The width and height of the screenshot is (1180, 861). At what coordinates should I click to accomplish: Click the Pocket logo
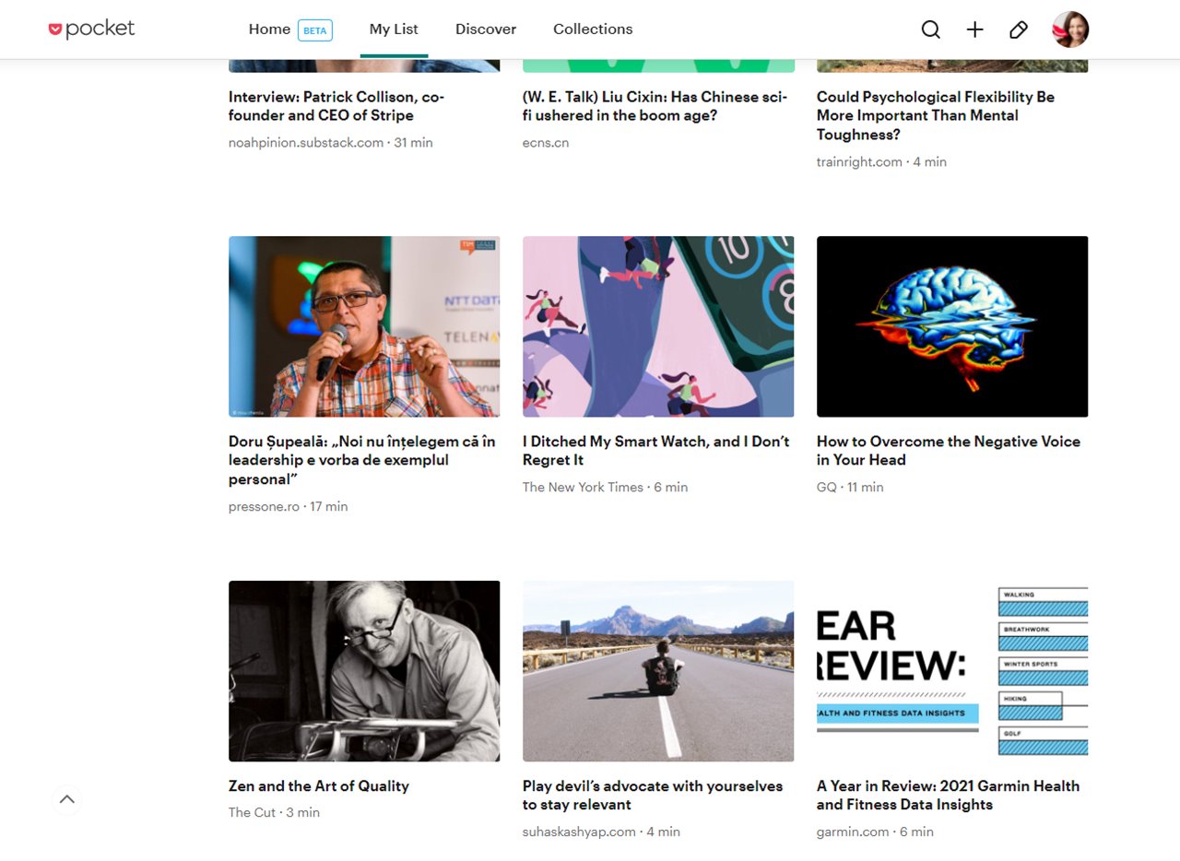coord(91,29)
